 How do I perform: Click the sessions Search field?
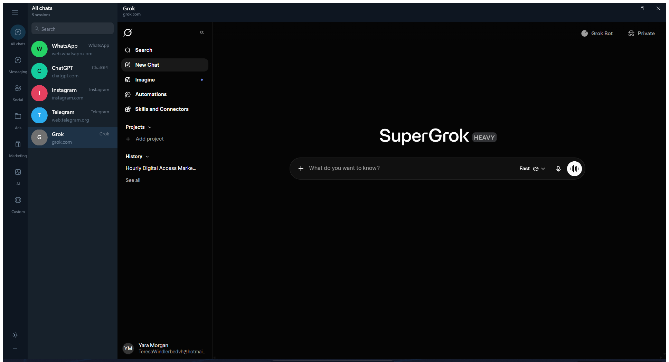pyautogui.click(x=73, y=29)
